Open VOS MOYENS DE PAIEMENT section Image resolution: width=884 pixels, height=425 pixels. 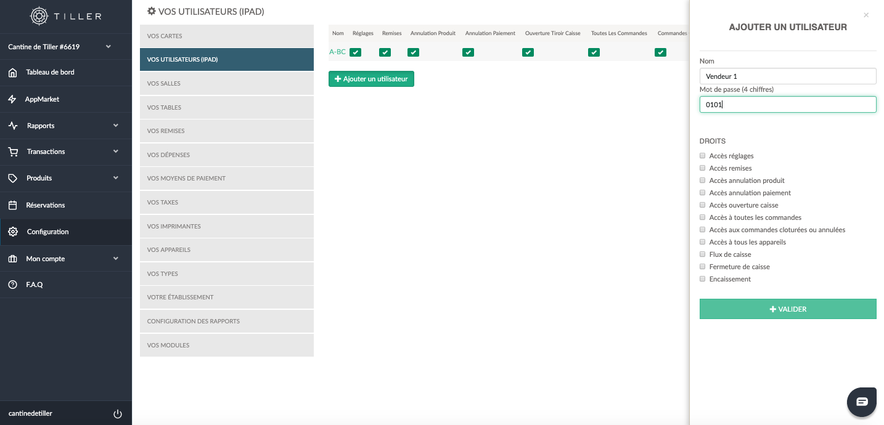[226, 179]
